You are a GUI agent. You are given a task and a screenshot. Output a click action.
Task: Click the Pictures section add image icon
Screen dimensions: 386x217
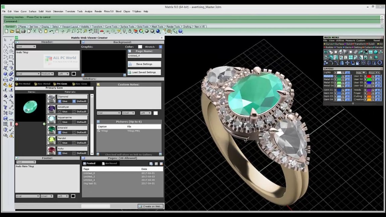coord(160,154)
